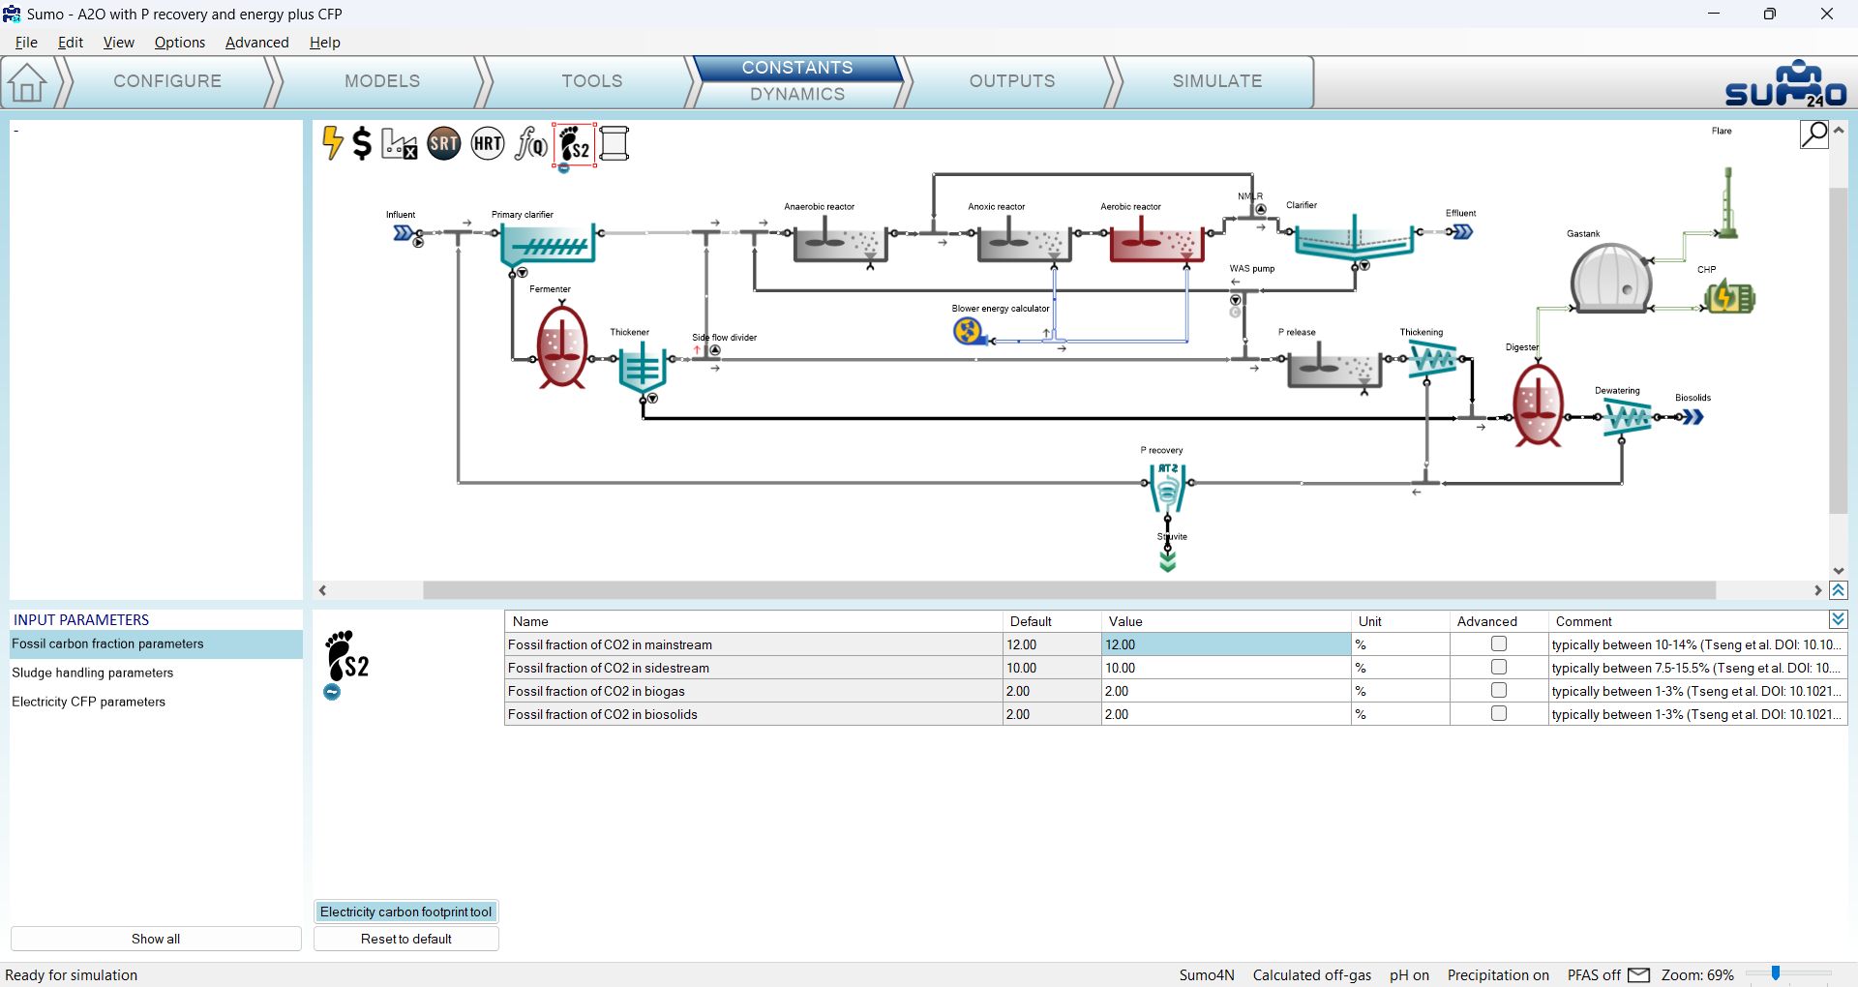Toggle Advanced for CO2 in mainstream
Viewport: 1858px width, 987px height.
point(1499,644)
